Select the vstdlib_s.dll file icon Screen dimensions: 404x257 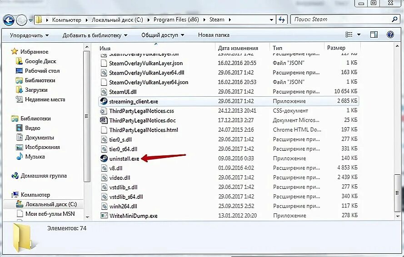[x=104, y=187]
